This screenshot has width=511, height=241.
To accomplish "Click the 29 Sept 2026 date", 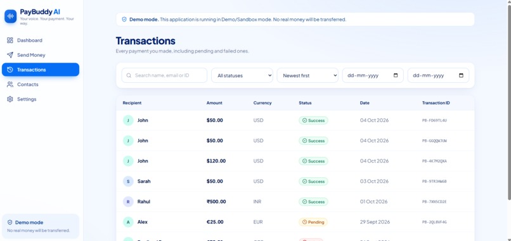I will click(375, 222).
